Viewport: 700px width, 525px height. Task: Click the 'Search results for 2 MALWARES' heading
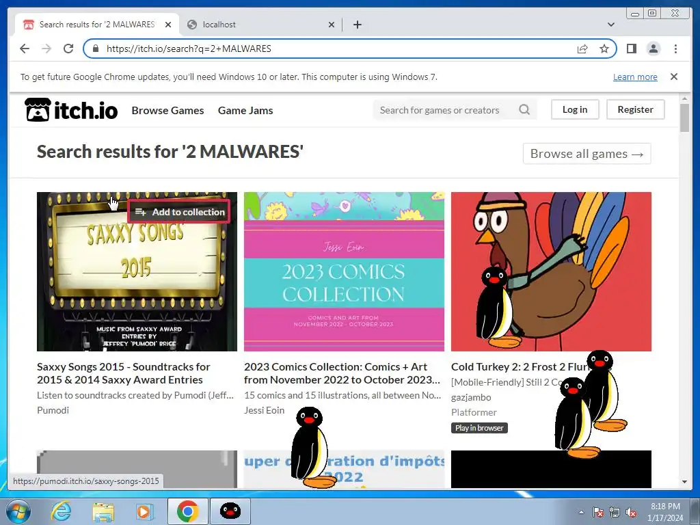[x=170, y=152]
